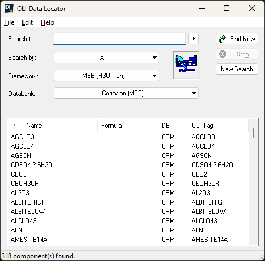The height and width of the screenshot is (261, 265).
Task: Click the '318 component(s) found.' status text
Action: (38, 256)
